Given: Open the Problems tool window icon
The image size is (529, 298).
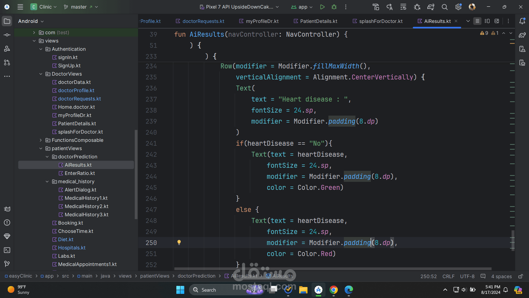Looking at the screenshot, I should 7,223.
